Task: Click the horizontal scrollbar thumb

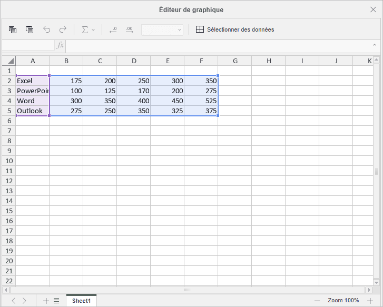Action: pos(188,290)
